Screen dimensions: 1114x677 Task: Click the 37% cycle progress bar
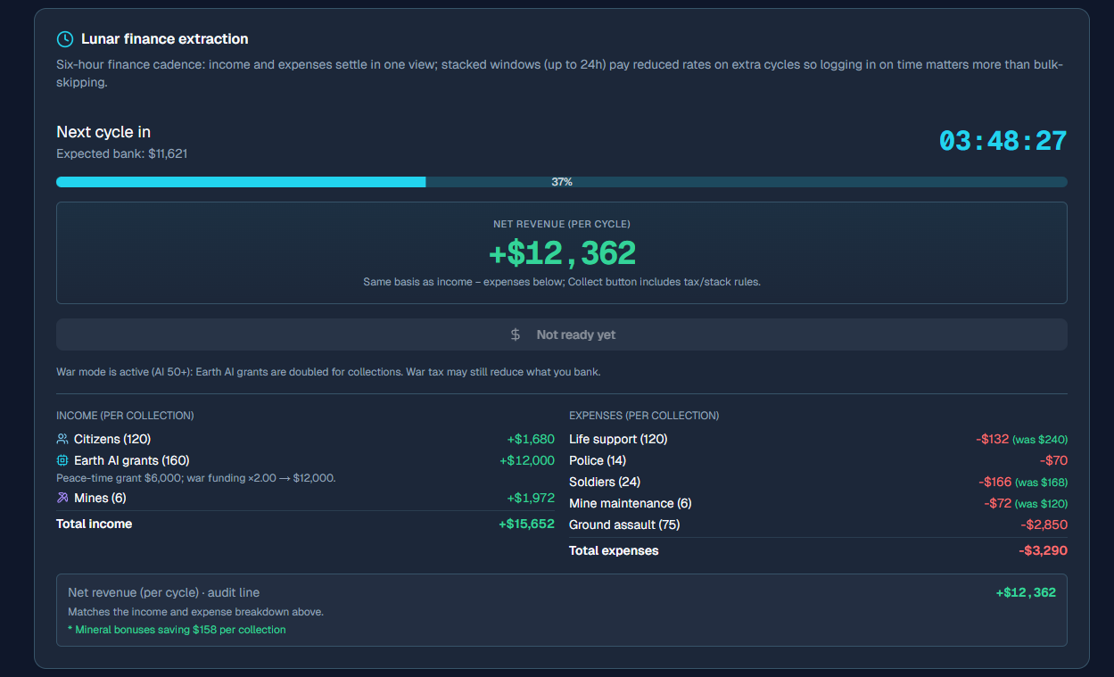point(561,182)
